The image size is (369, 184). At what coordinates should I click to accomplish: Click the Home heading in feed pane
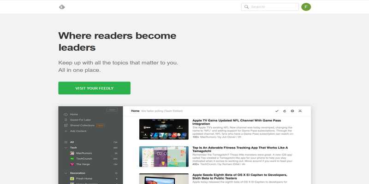click(135, 111)
